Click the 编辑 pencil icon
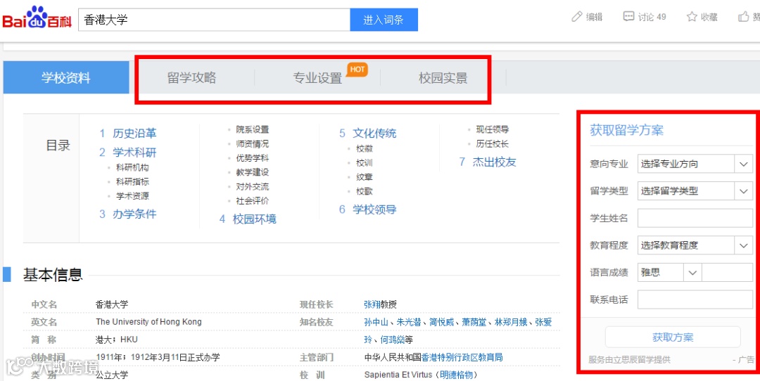This screenshot has width=760, height=381. tap(577, 17)
